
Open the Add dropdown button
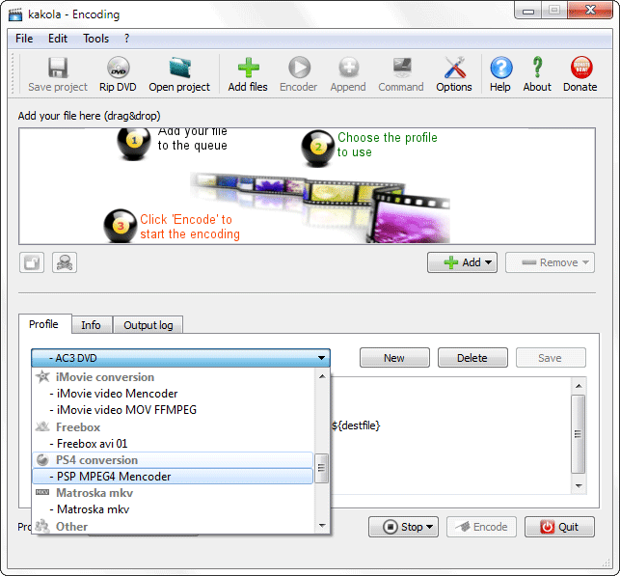462,262
